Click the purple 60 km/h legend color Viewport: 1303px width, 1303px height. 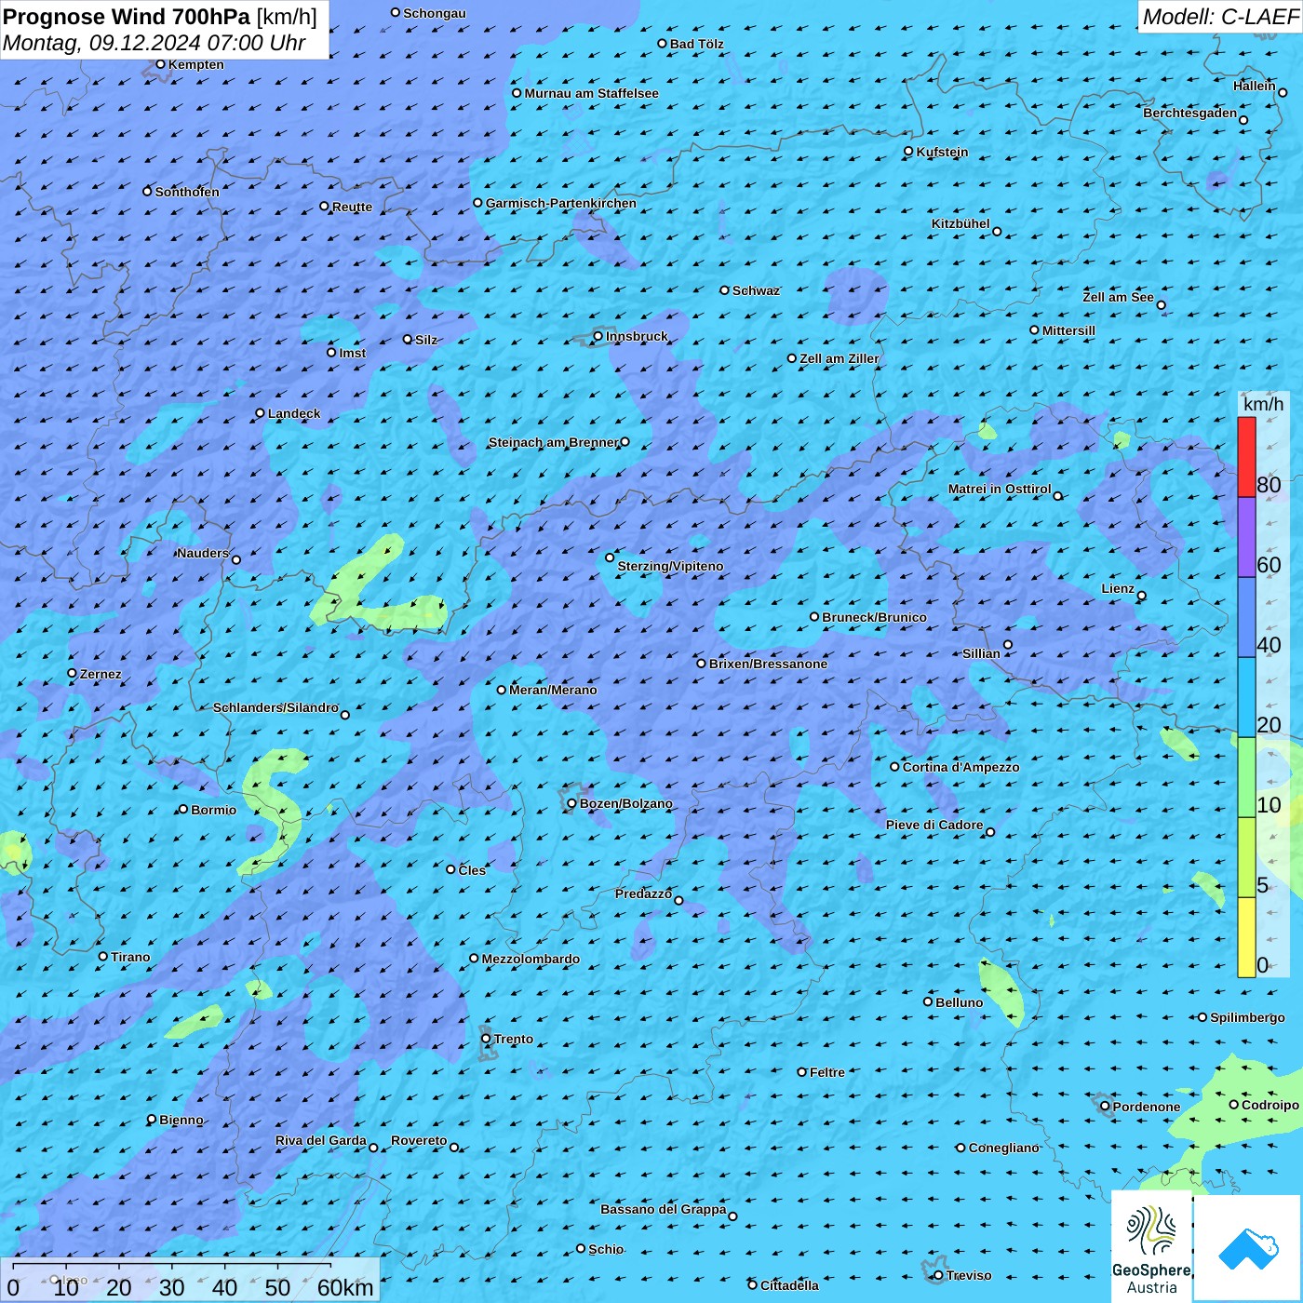point(1246,538)
